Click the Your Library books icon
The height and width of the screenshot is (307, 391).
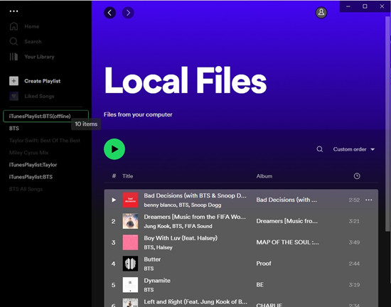[x=14, y=57]
